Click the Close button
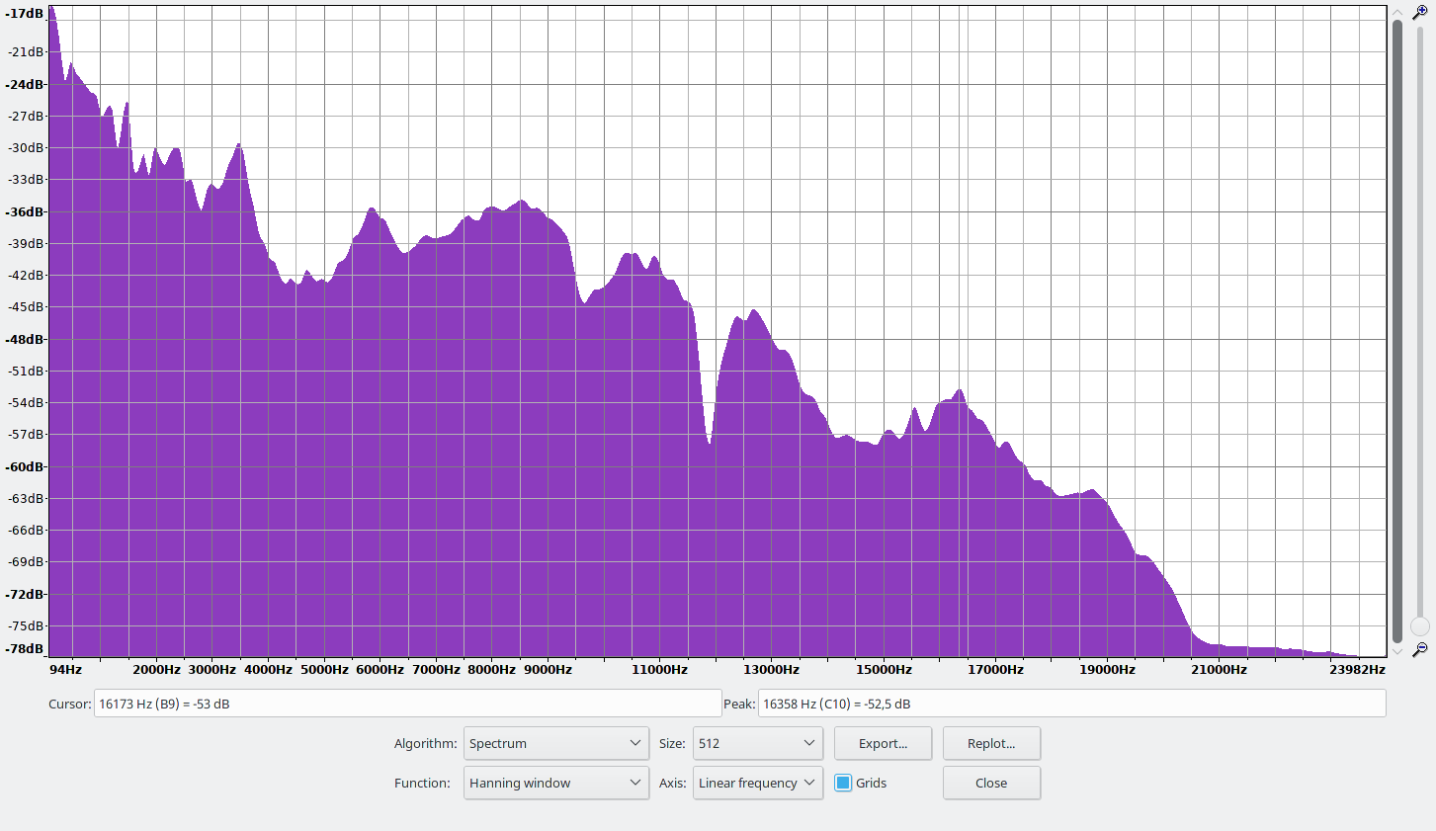The width and height of the screenshot is (1436, 831). coord(991,783)
